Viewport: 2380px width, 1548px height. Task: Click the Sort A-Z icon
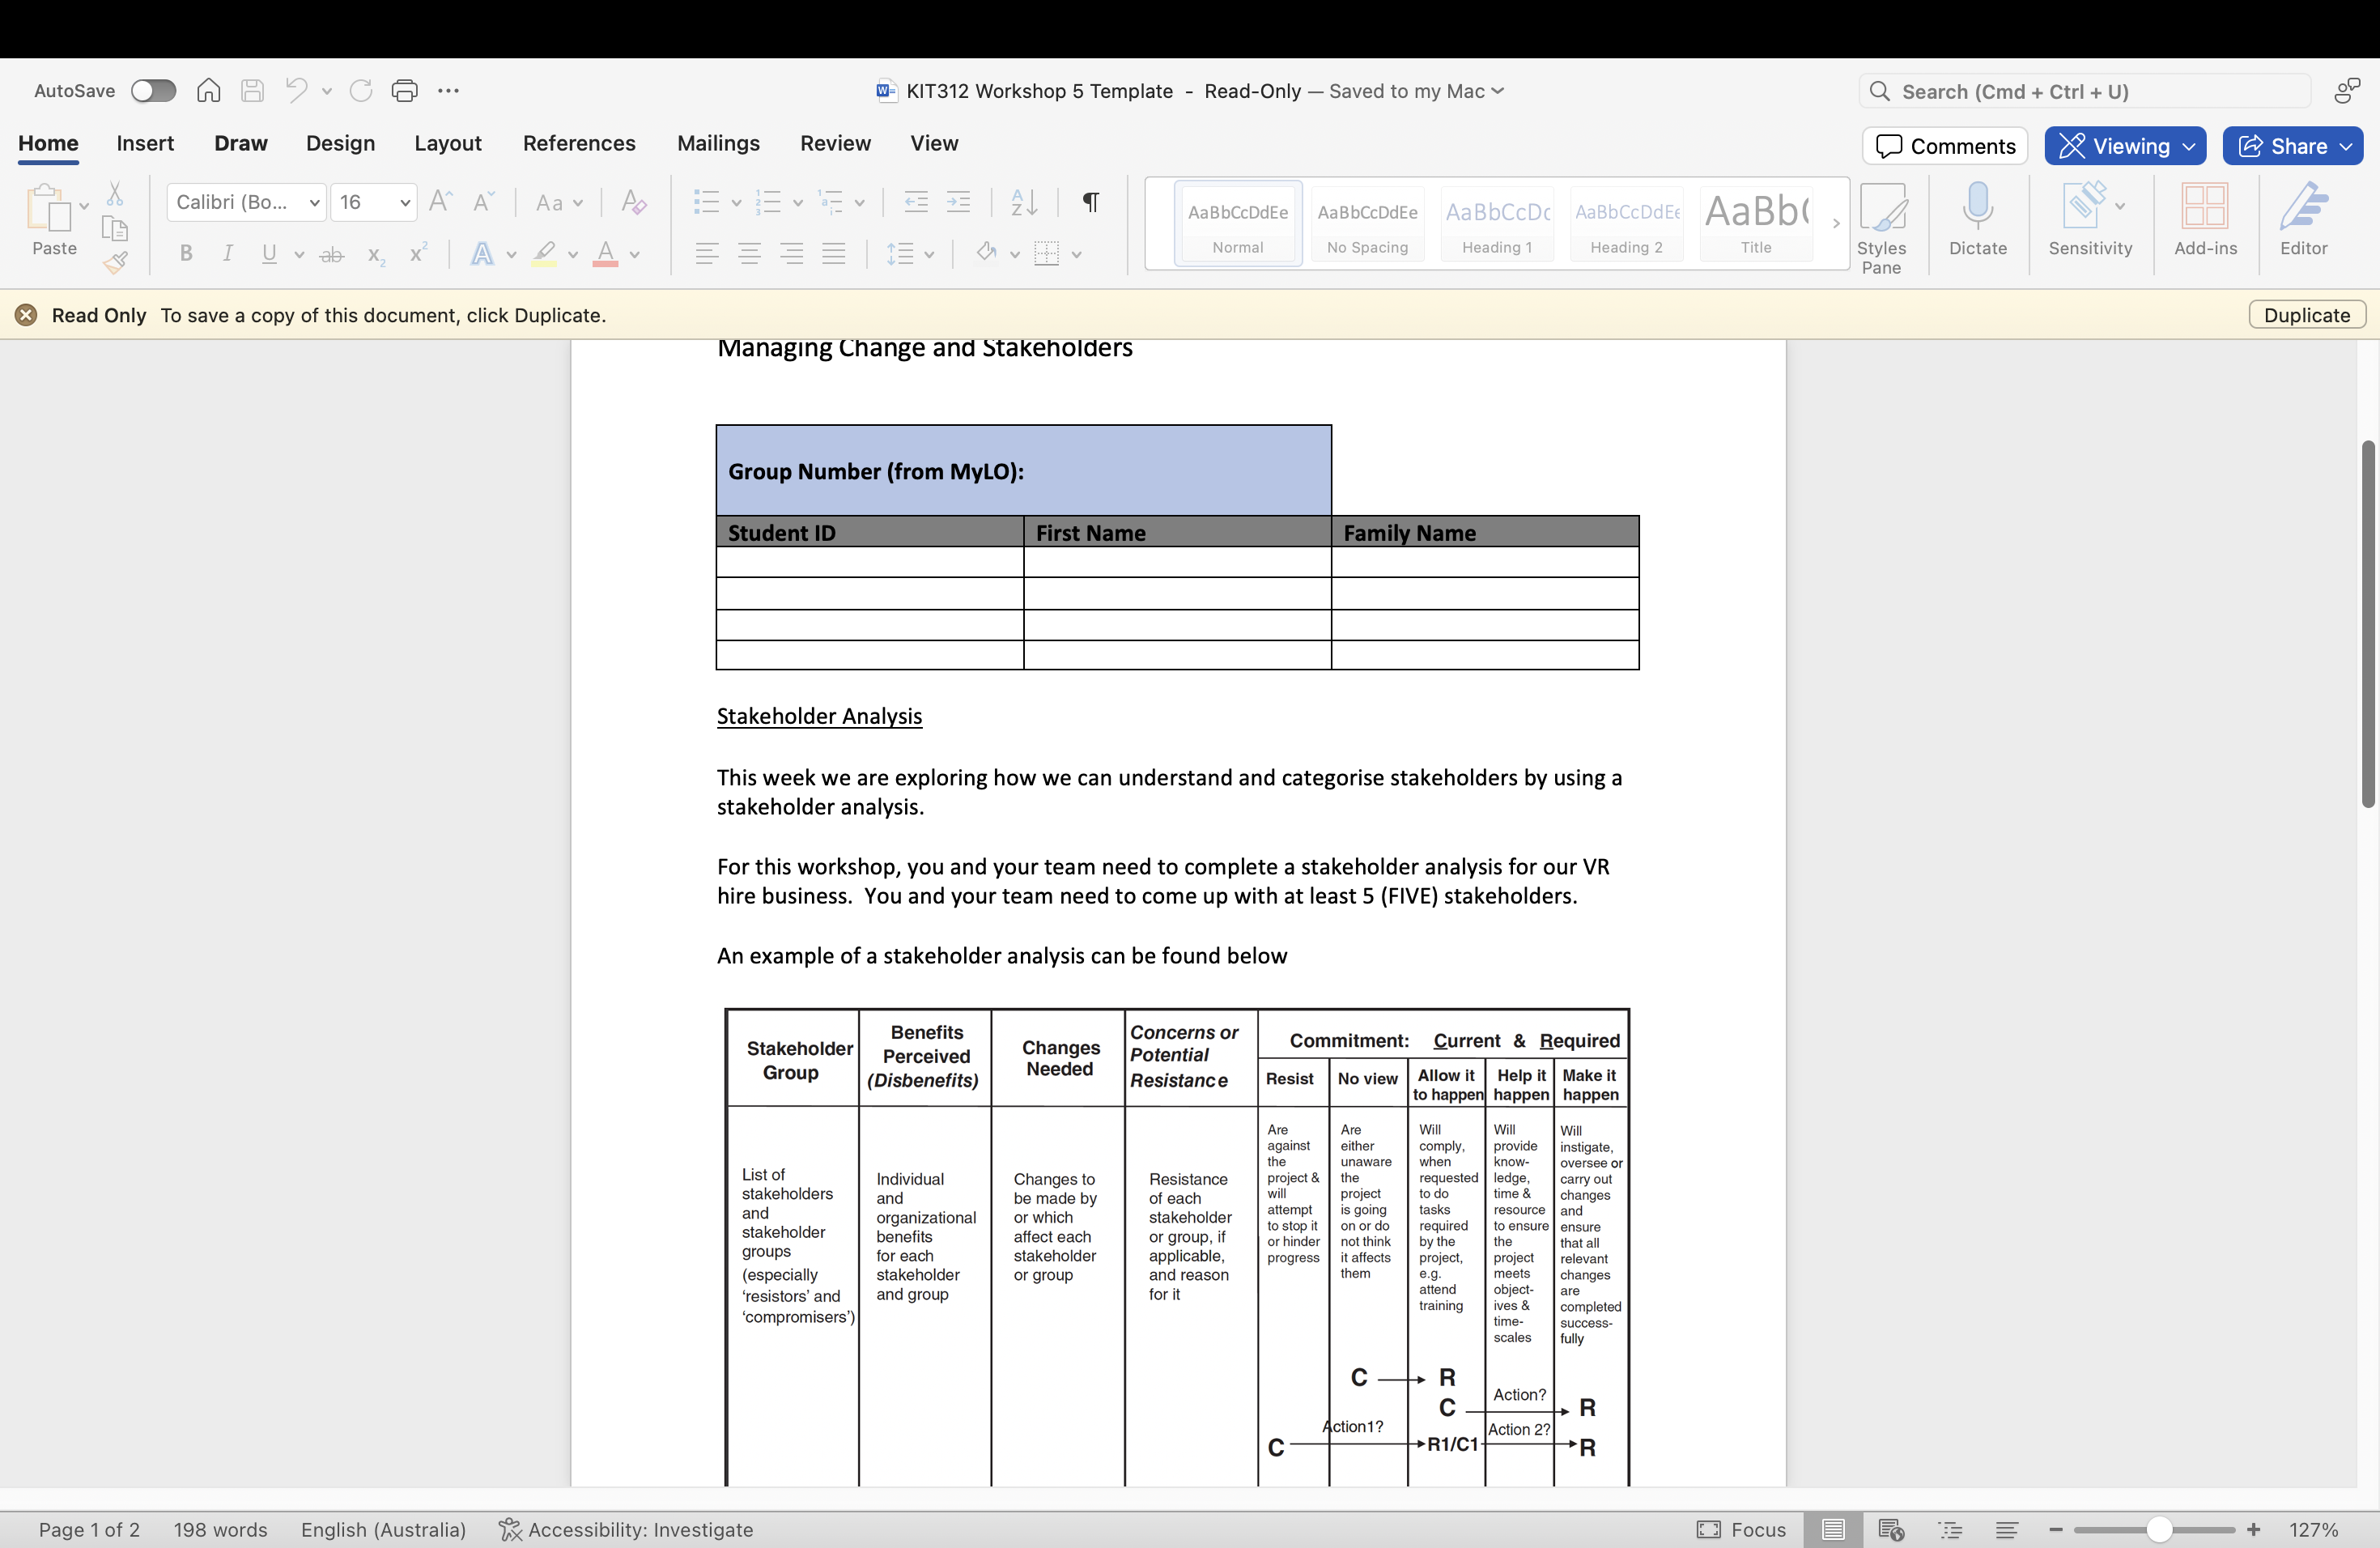pos(1023,202)
